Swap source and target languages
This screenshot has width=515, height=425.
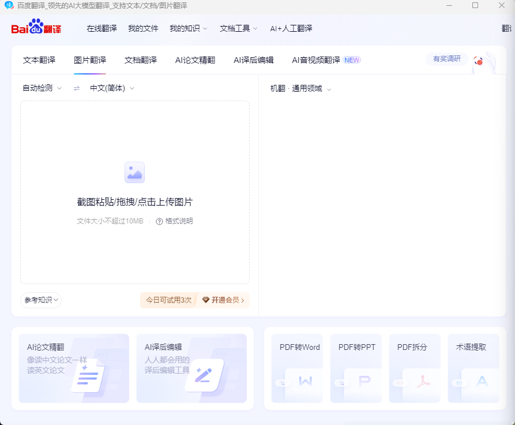click(x=77, y=88)
